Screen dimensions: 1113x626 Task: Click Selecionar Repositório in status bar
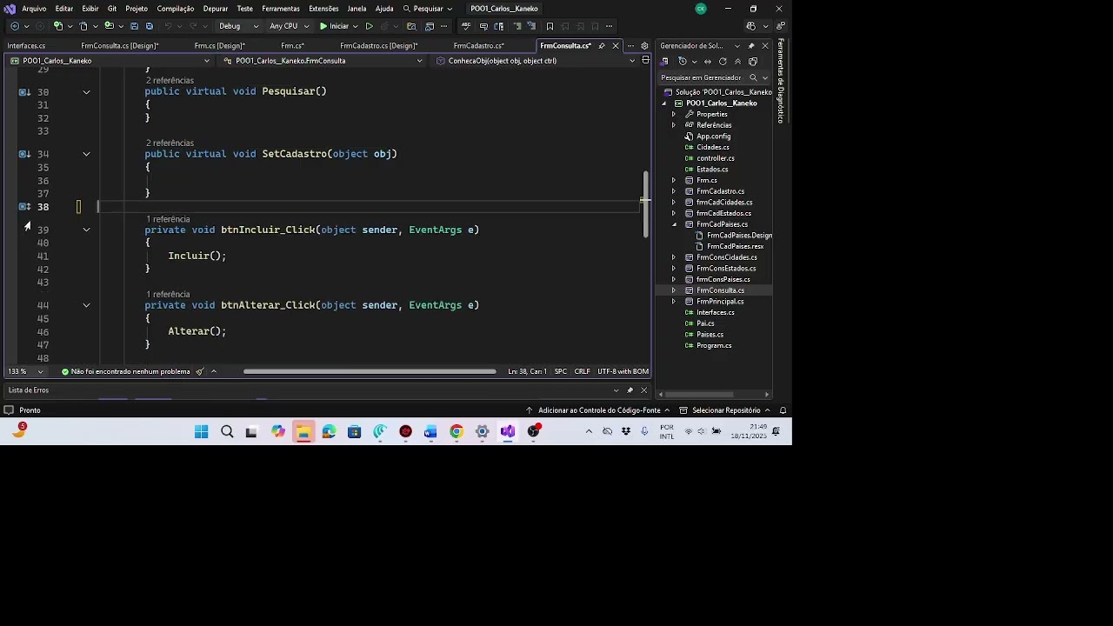725,410
